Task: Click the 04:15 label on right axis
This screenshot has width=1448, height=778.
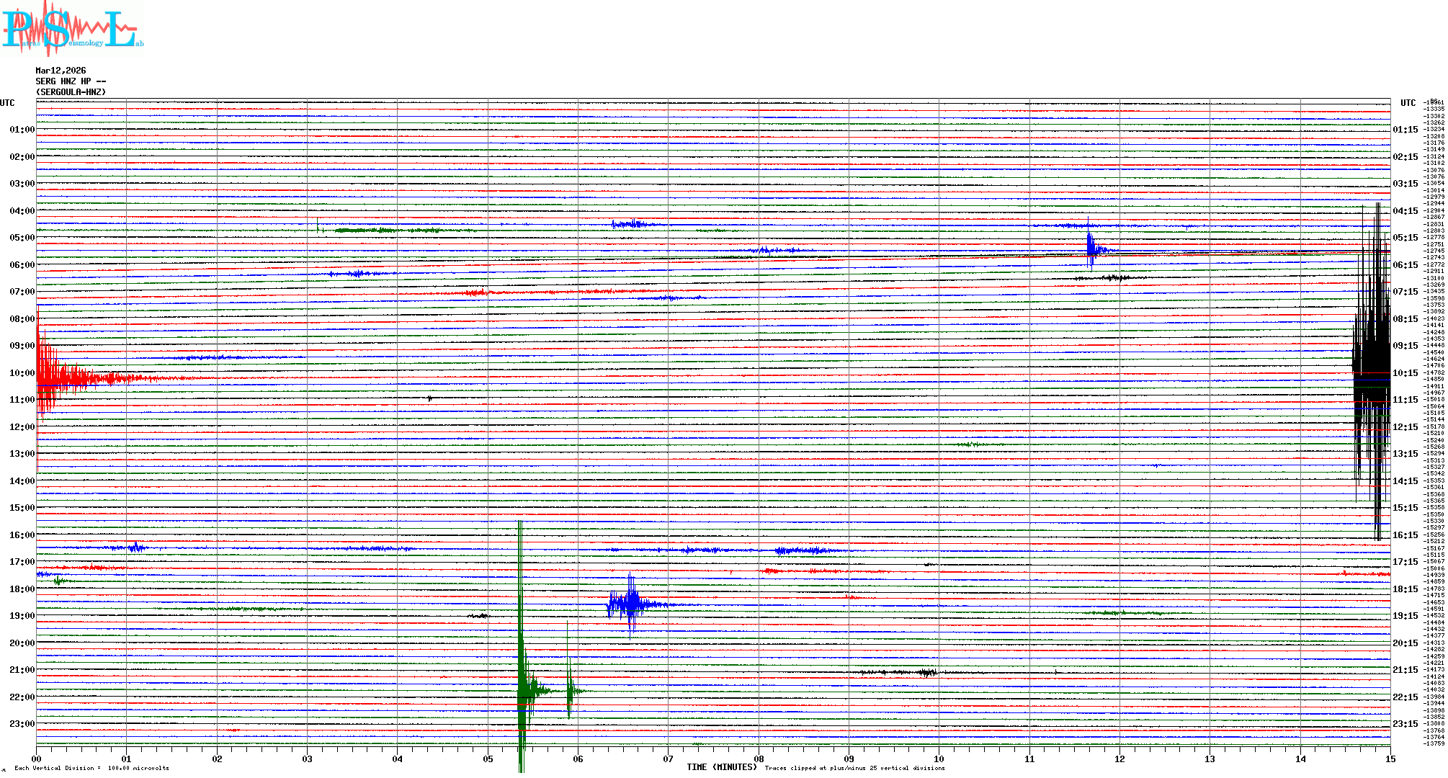Action: [1405, 211]
